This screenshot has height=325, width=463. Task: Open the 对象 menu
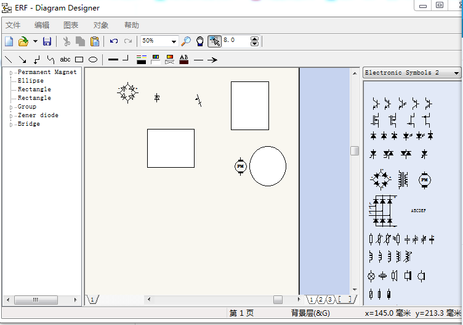[x=101, y=25]
